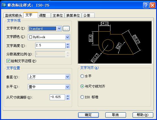157x120 pixels.
Task: Decrease 文字高度 with down arrow
Action: 68,47
